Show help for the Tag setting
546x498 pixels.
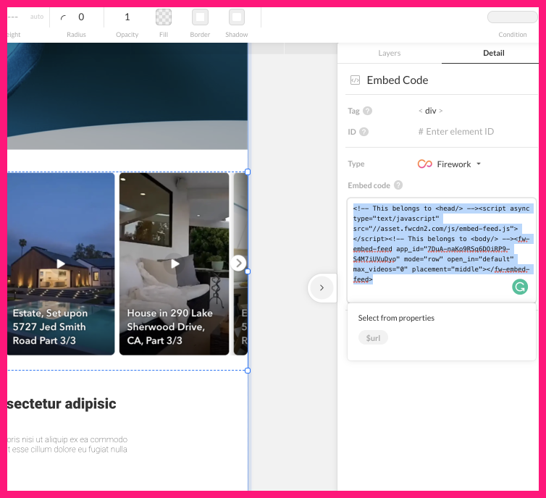(367, 111)
